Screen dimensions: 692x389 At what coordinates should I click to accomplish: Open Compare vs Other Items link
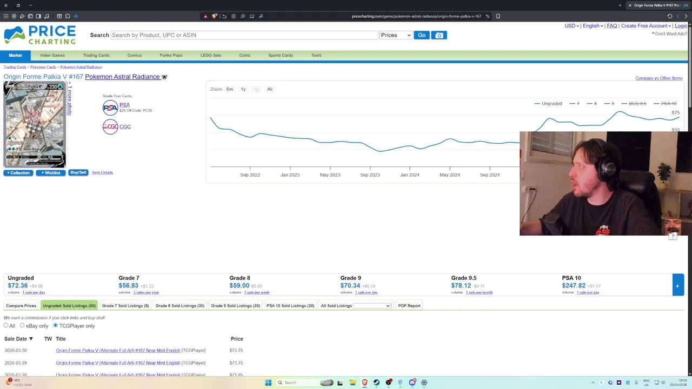(658, 78)
